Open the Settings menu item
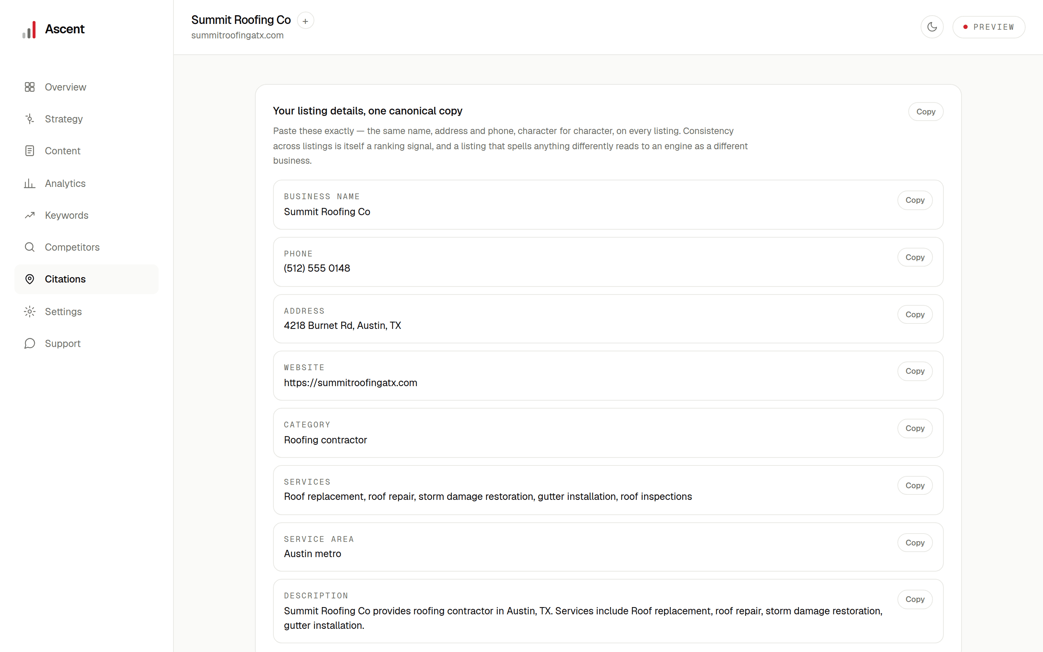The height and width of the screenshot is (652, 1043). point(86,312)
